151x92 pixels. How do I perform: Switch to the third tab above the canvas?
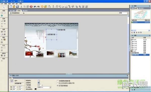click(x=25, y=11)
